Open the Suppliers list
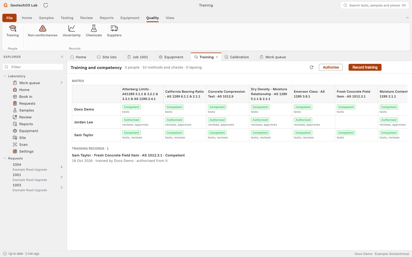The image size is (412, 257). [x=114, y=31]
